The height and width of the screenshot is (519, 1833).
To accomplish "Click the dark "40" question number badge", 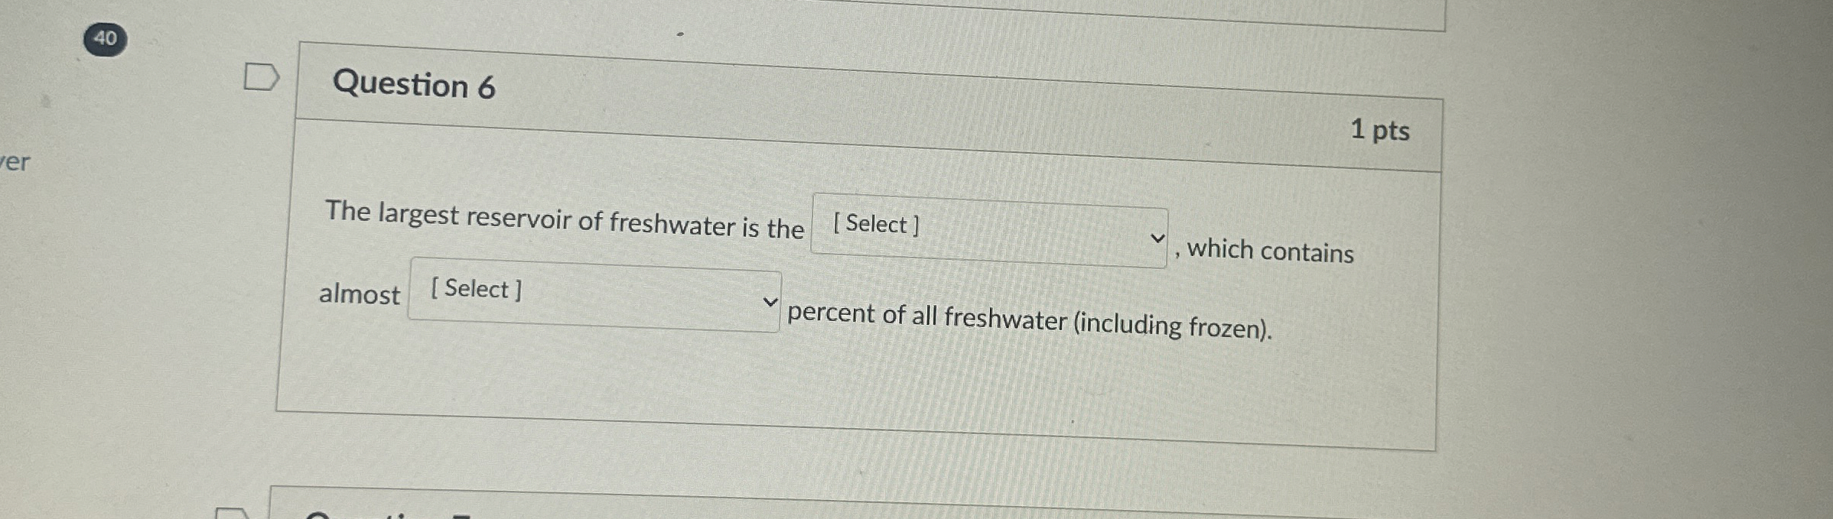I will tap(106, 40).
